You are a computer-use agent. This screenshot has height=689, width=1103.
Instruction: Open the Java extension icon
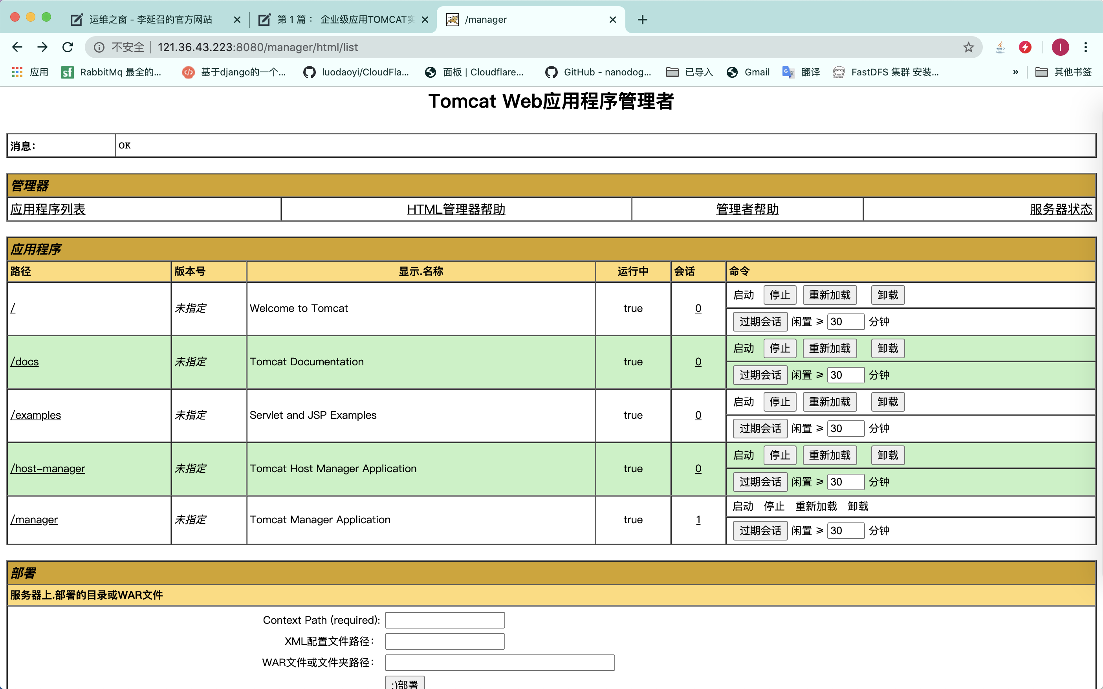(x=1000, y=47)
